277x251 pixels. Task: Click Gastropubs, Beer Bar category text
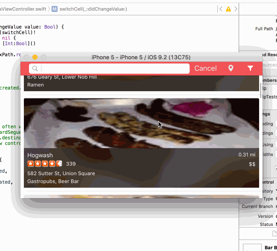coord(53,182)
